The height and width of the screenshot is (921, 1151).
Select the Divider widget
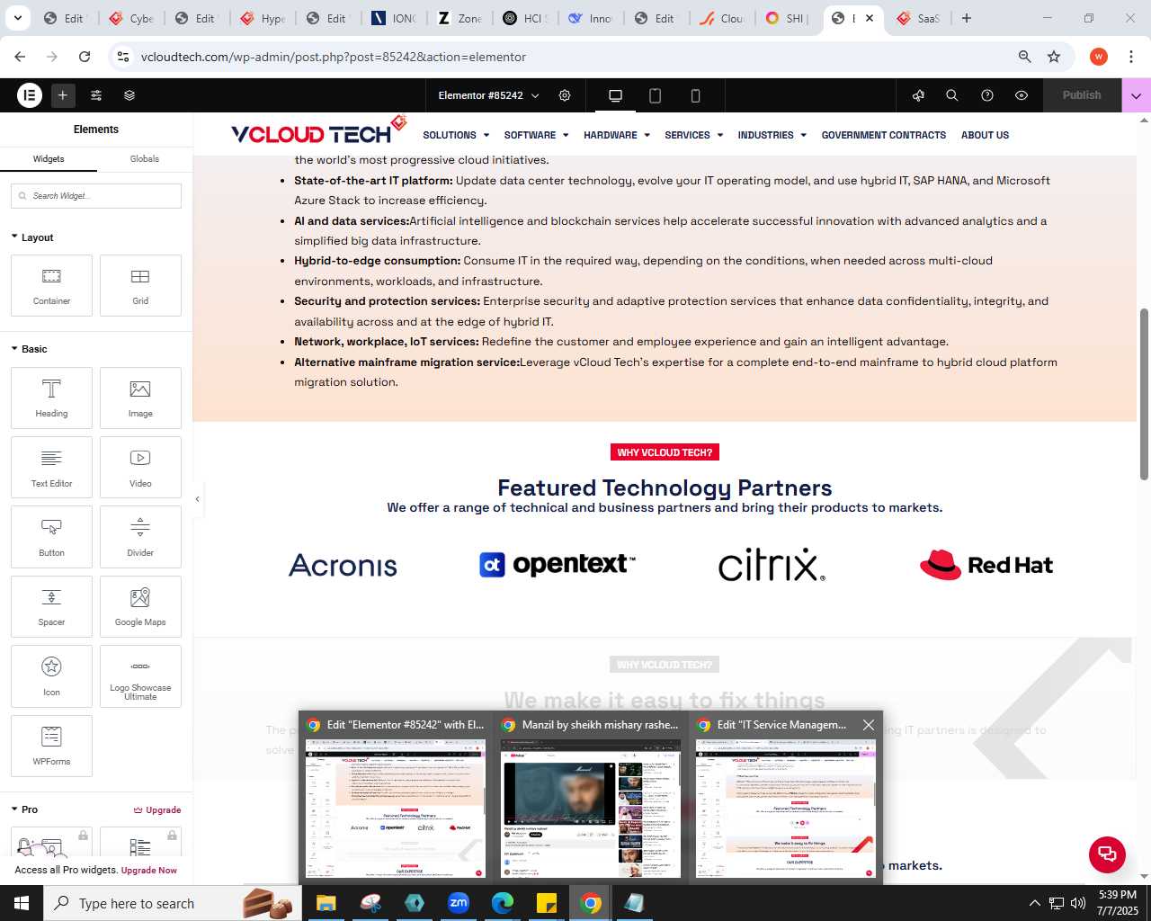(140, 537)
